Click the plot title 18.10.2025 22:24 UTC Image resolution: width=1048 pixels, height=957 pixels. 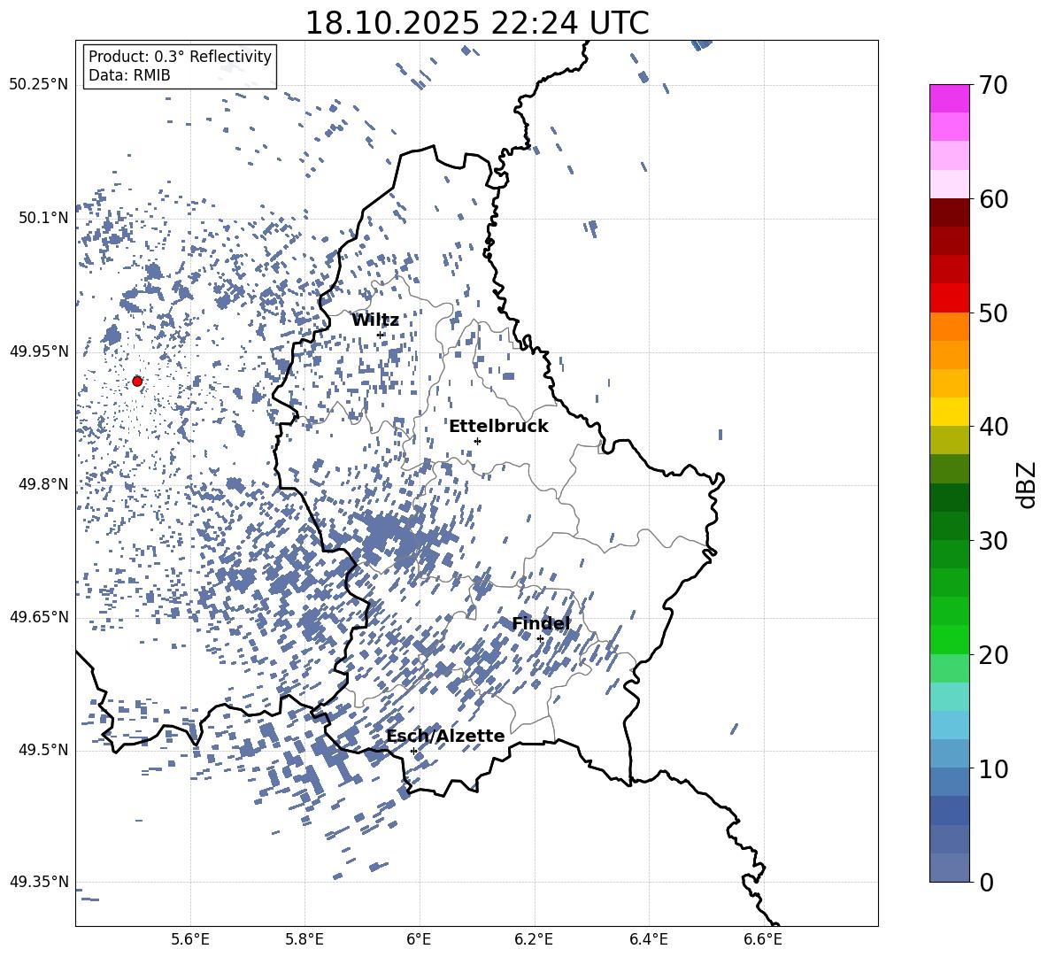point(476,23)
